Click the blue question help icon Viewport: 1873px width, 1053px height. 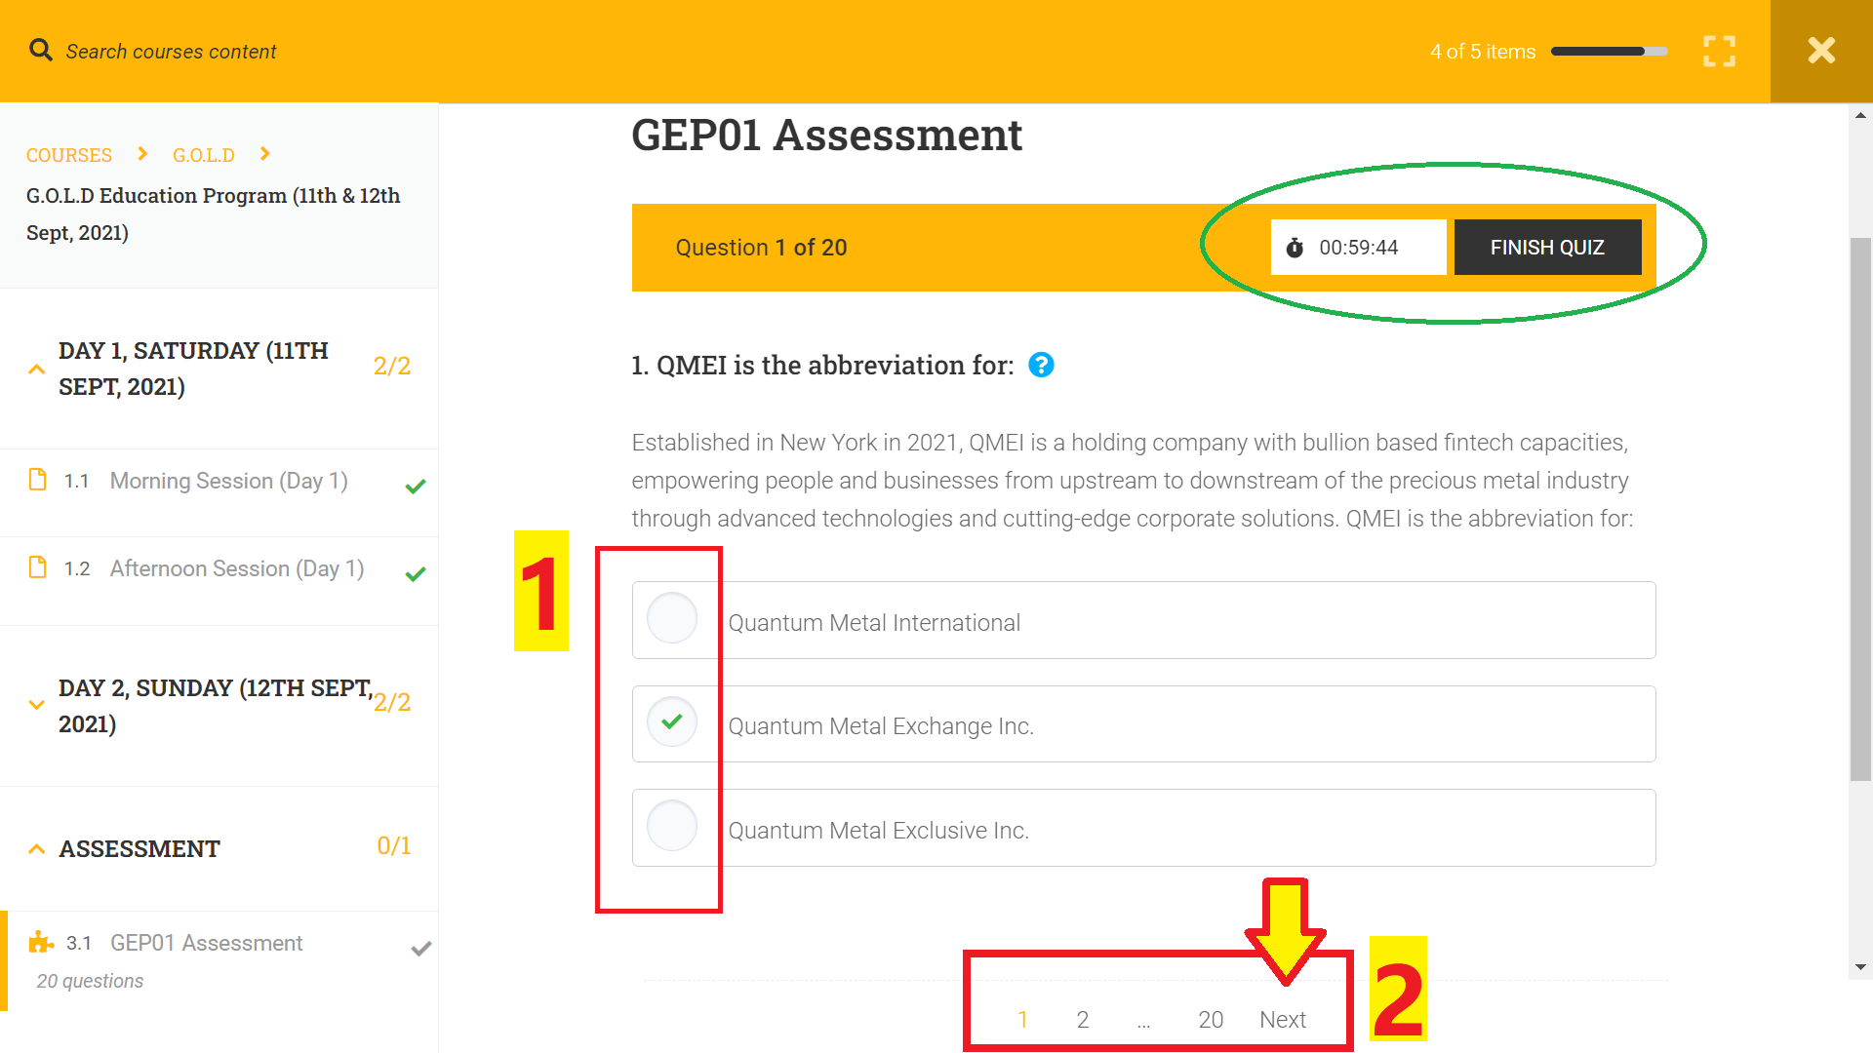coord(1041,365)
